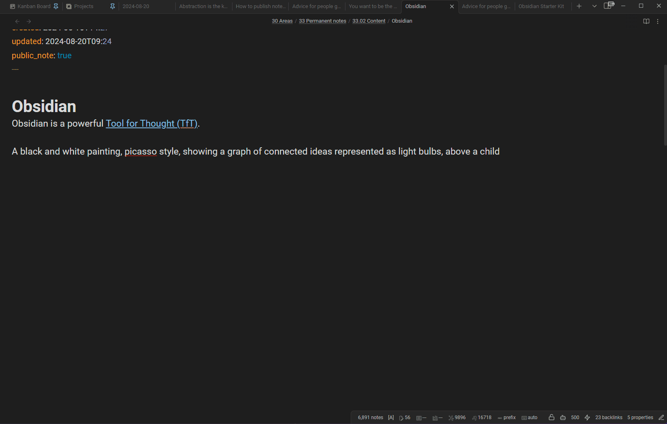Click the pencil edit mode status icon

(x=661, y=418)
